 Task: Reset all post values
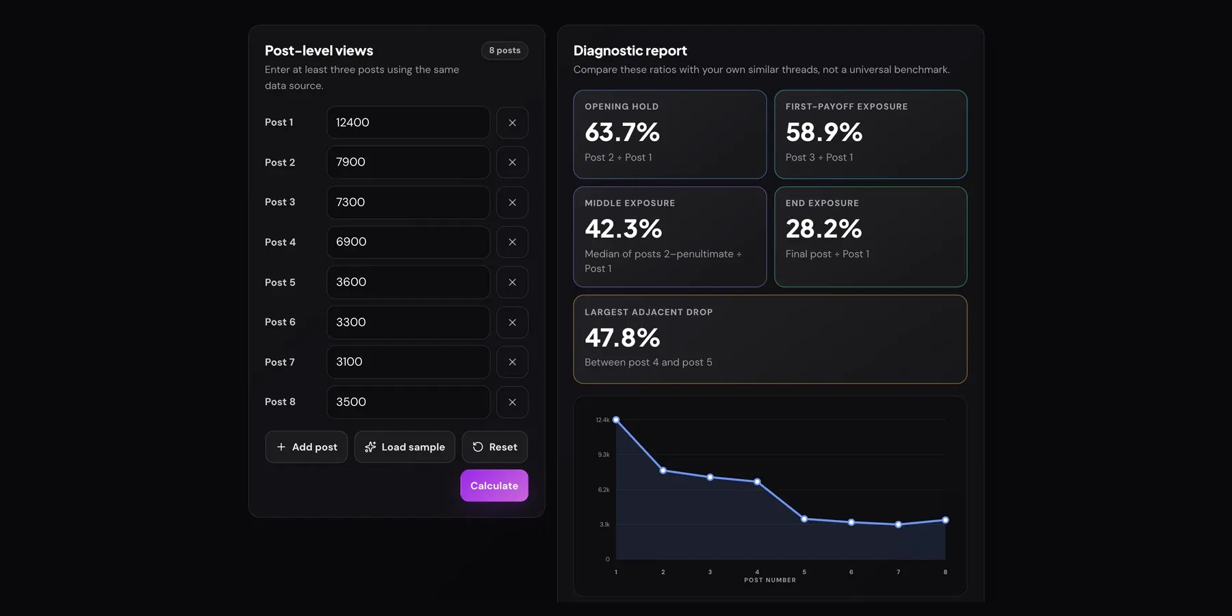495,447
